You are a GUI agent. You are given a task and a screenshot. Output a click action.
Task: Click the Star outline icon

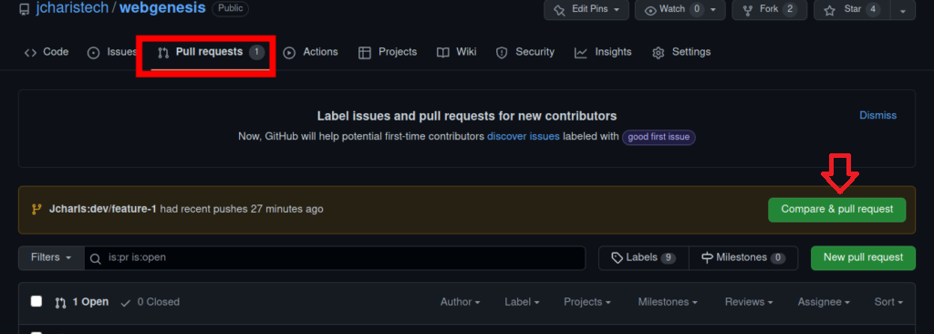[x=829, y=10]
